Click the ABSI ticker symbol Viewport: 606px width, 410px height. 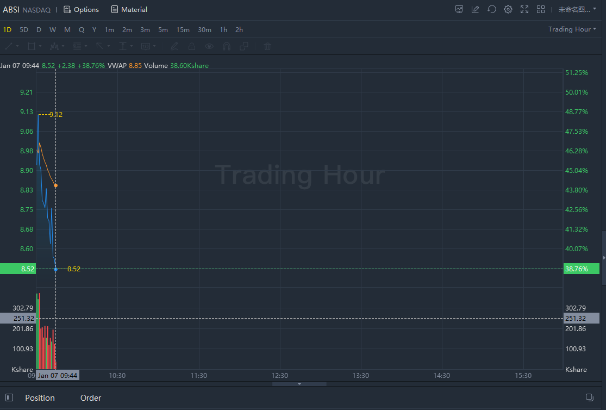point(11,10)
